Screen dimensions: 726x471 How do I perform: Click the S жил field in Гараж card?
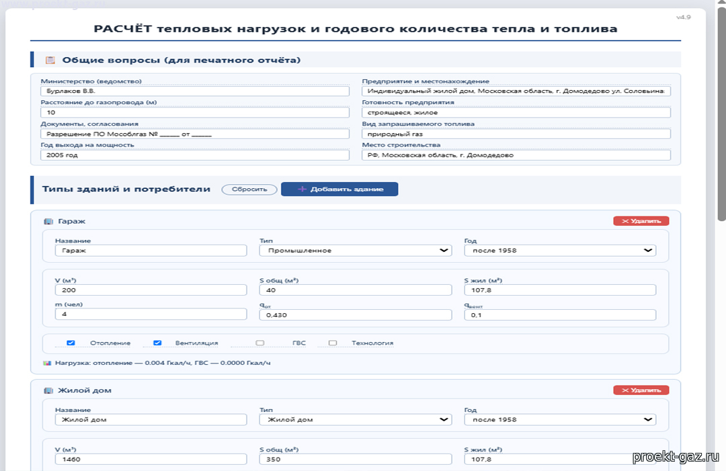point(560,290)
